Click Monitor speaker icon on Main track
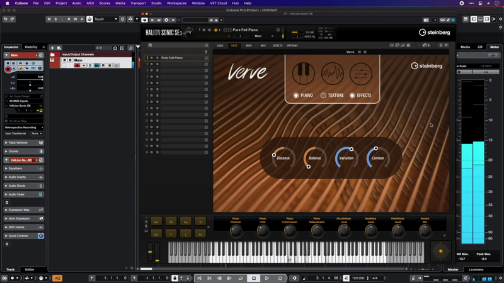The width and height of the screenshot is (504, 283). pyautogui.click(x=84, y=65)
